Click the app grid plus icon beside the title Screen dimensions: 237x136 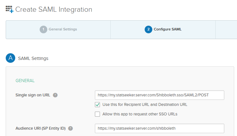(x=10, y=10)
